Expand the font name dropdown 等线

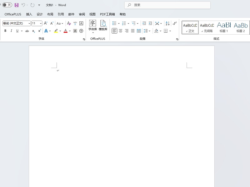[29, 23]
